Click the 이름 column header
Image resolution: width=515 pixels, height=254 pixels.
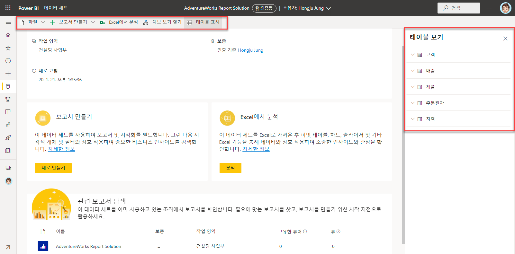pos(60,231)
